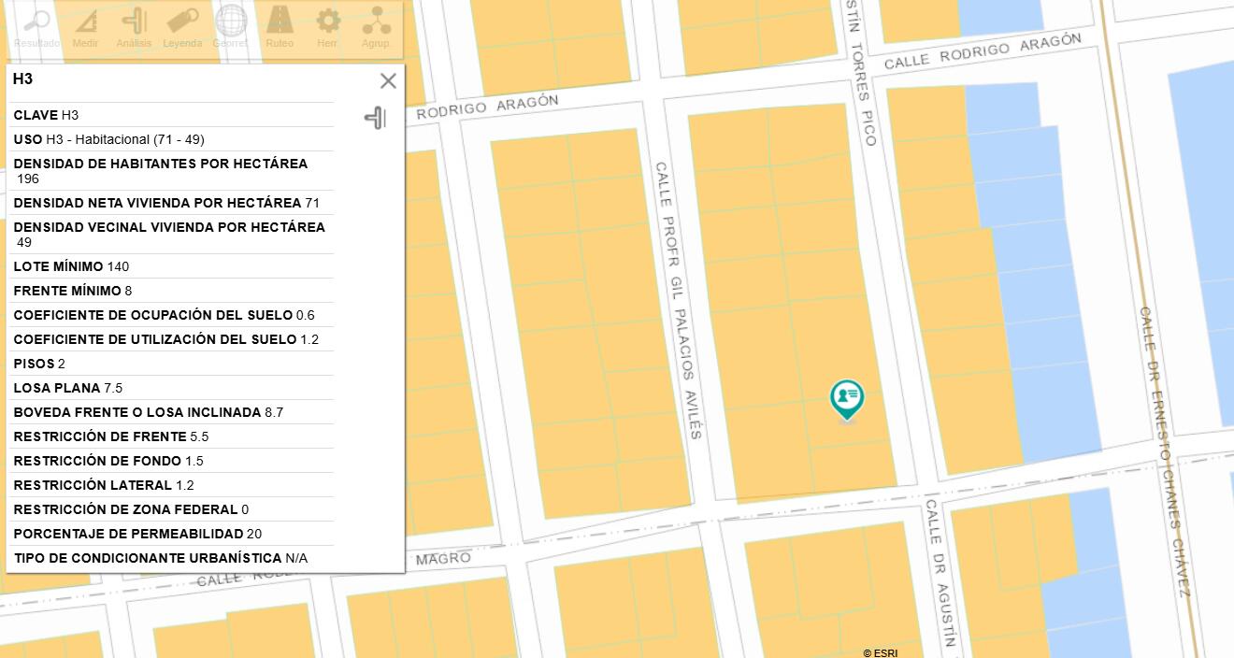
Task: Open the Análisis tool in toolbar
Action: (x=134, y=28)
